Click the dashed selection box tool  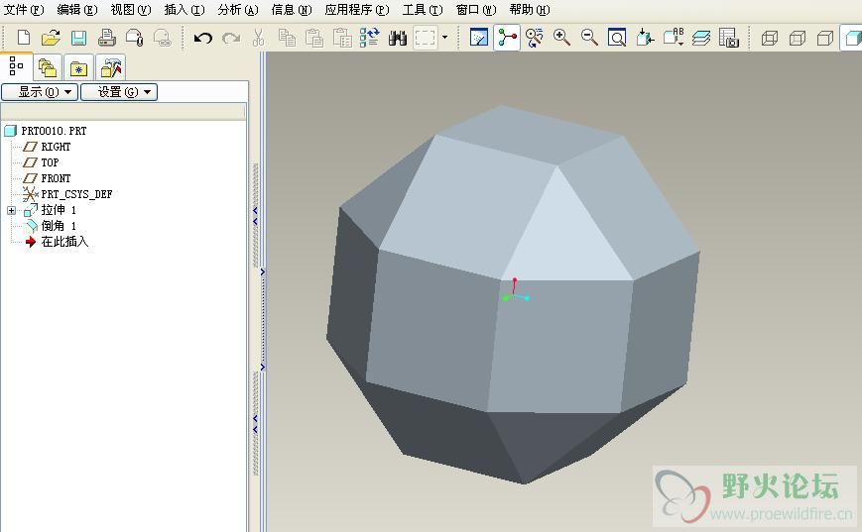425,38
